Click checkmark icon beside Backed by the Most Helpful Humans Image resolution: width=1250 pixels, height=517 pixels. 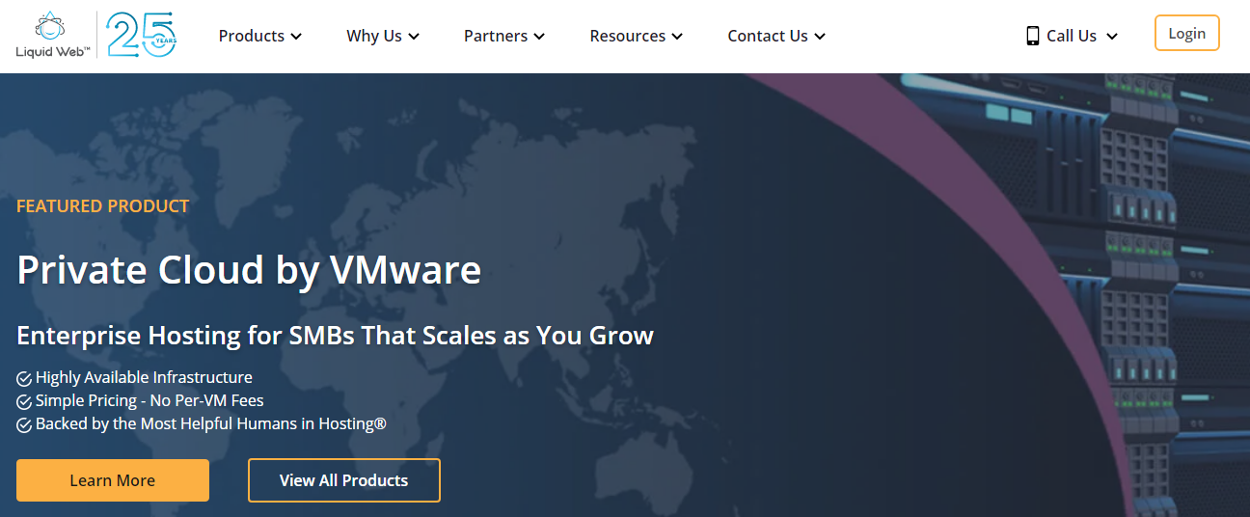coord(24,424)
